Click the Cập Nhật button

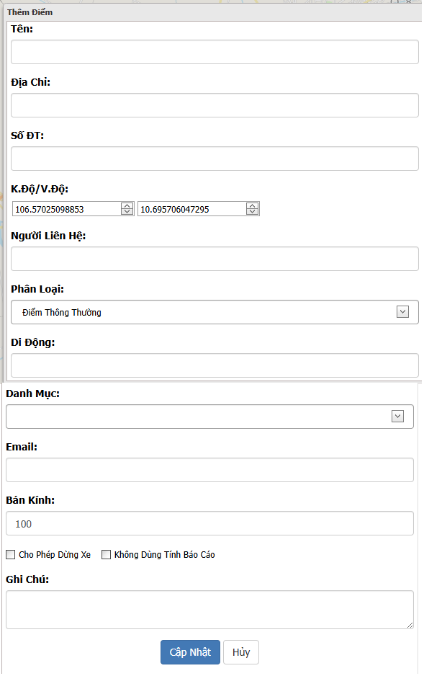(x=190, y=651)
